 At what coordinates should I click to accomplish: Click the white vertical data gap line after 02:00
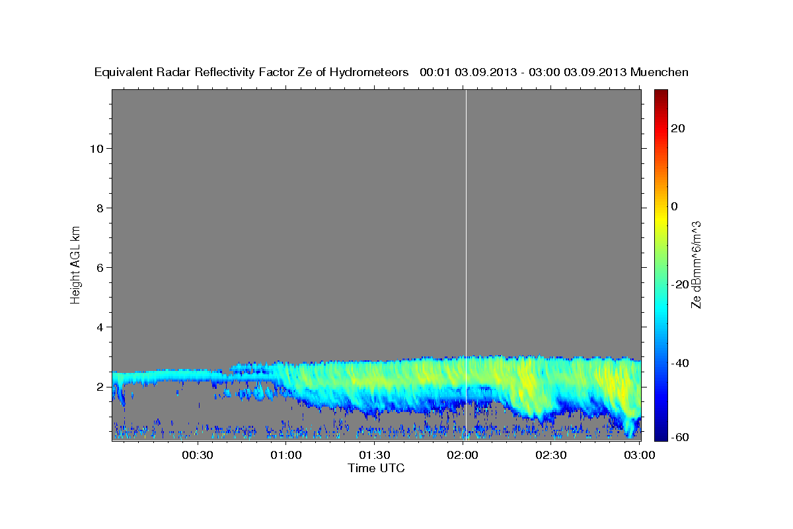point(467,264)
